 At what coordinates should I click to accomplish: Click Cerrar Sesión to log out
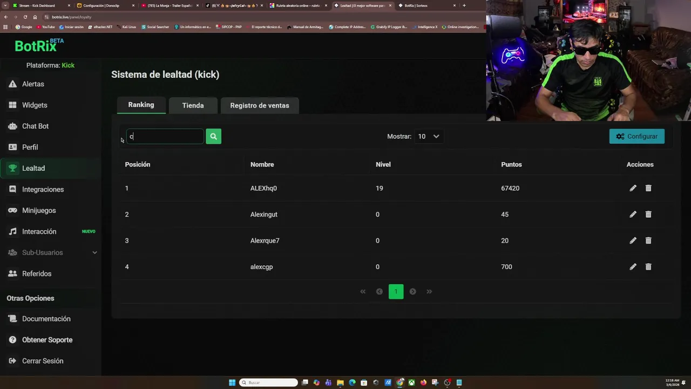tap(43, 361)
